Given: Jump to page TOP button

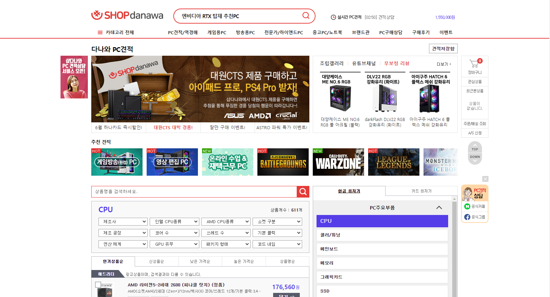Looking at the screenshot, I should 475,148.
